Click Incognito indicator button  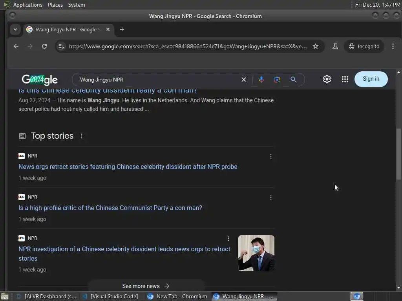364,46
